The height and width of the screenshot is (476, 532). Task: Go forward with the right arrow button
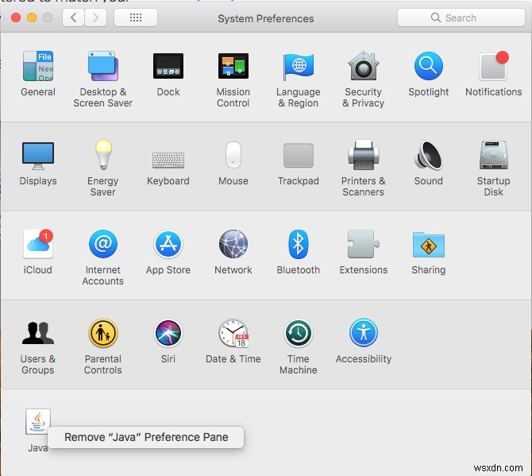pyautogui.click(x=95, y=17)
